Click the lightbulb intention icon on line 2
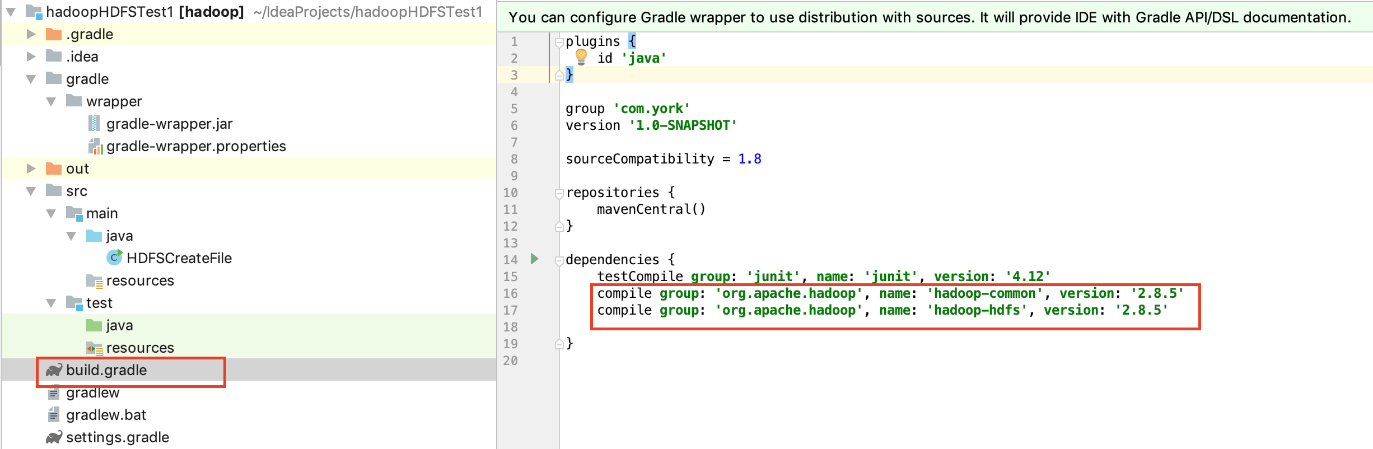Viewport: 1373px width, 449px height. pyautogui.click(x=581, y=57)
